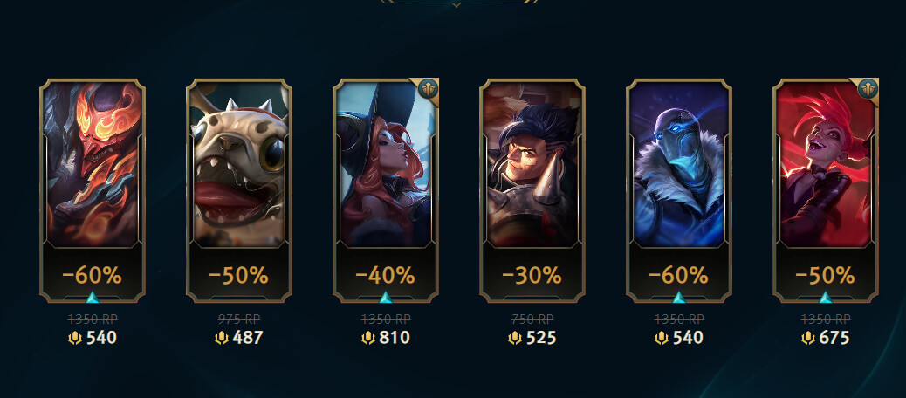The height and width of the screenshot is (398, 906).
Task: Click the legacy badge on the red-haired laughing girl card
Action: (868, 89)
